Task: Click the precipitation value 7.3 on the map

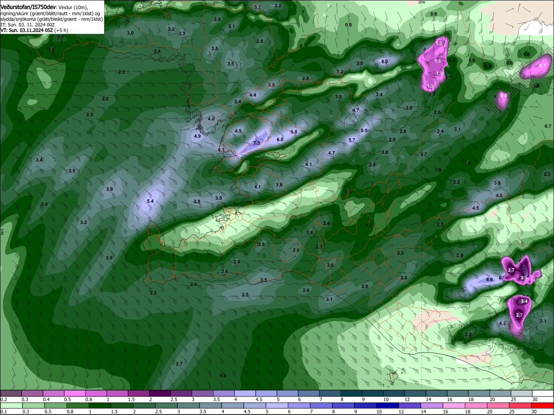Action: [256, 143]
